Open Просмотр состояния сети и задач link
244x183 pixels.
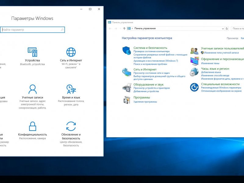(152, 73)
